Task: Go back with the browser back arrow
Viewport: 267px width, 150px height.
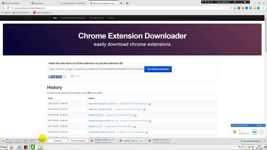Action: (x=4, y=8)
